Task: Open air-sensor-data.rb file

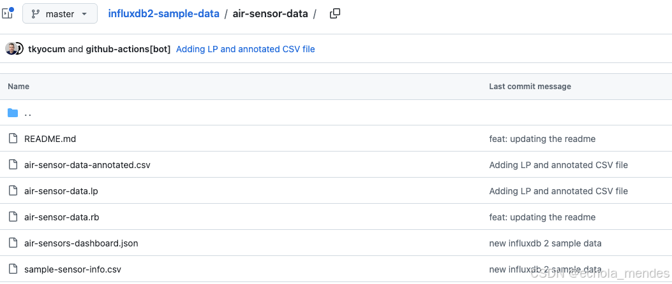Action: 62,217
